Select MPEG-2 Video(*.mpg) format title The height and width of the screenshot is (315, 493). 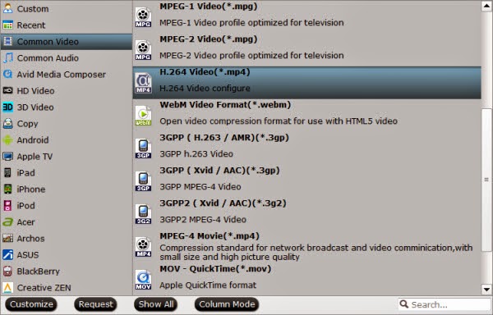point(208,39)
